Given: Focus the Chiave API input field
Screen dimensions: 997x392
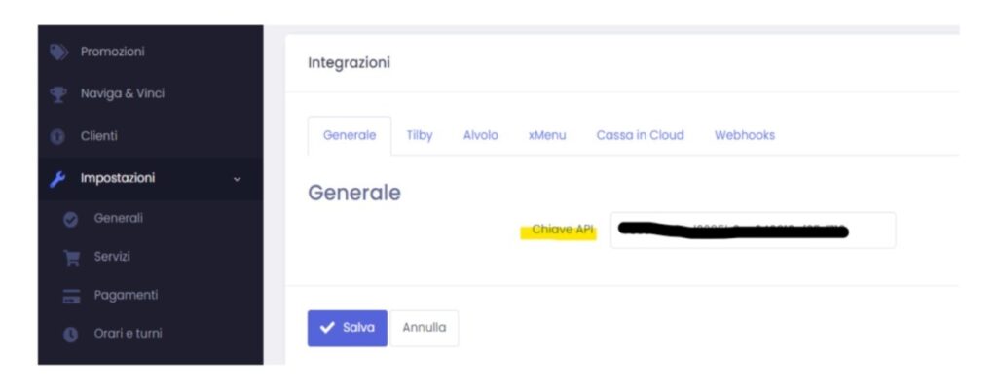Looking at the screenshot, I should tap(752, 231).
